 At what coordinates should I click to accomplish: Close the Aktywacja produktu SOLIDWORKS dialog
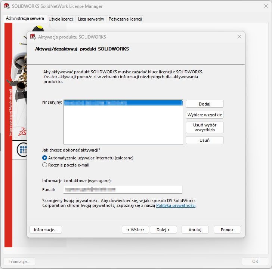(x=239, y=37)
